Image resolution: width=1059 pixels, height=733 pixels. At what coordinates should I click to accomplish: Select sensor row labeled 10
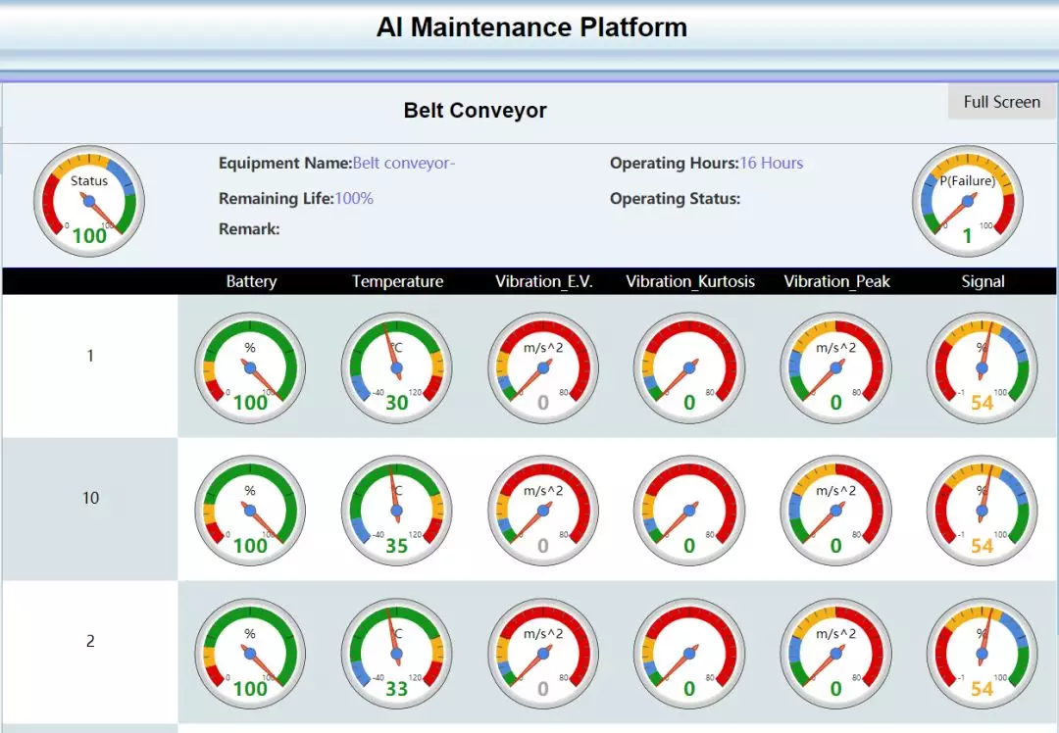point(90,498)
